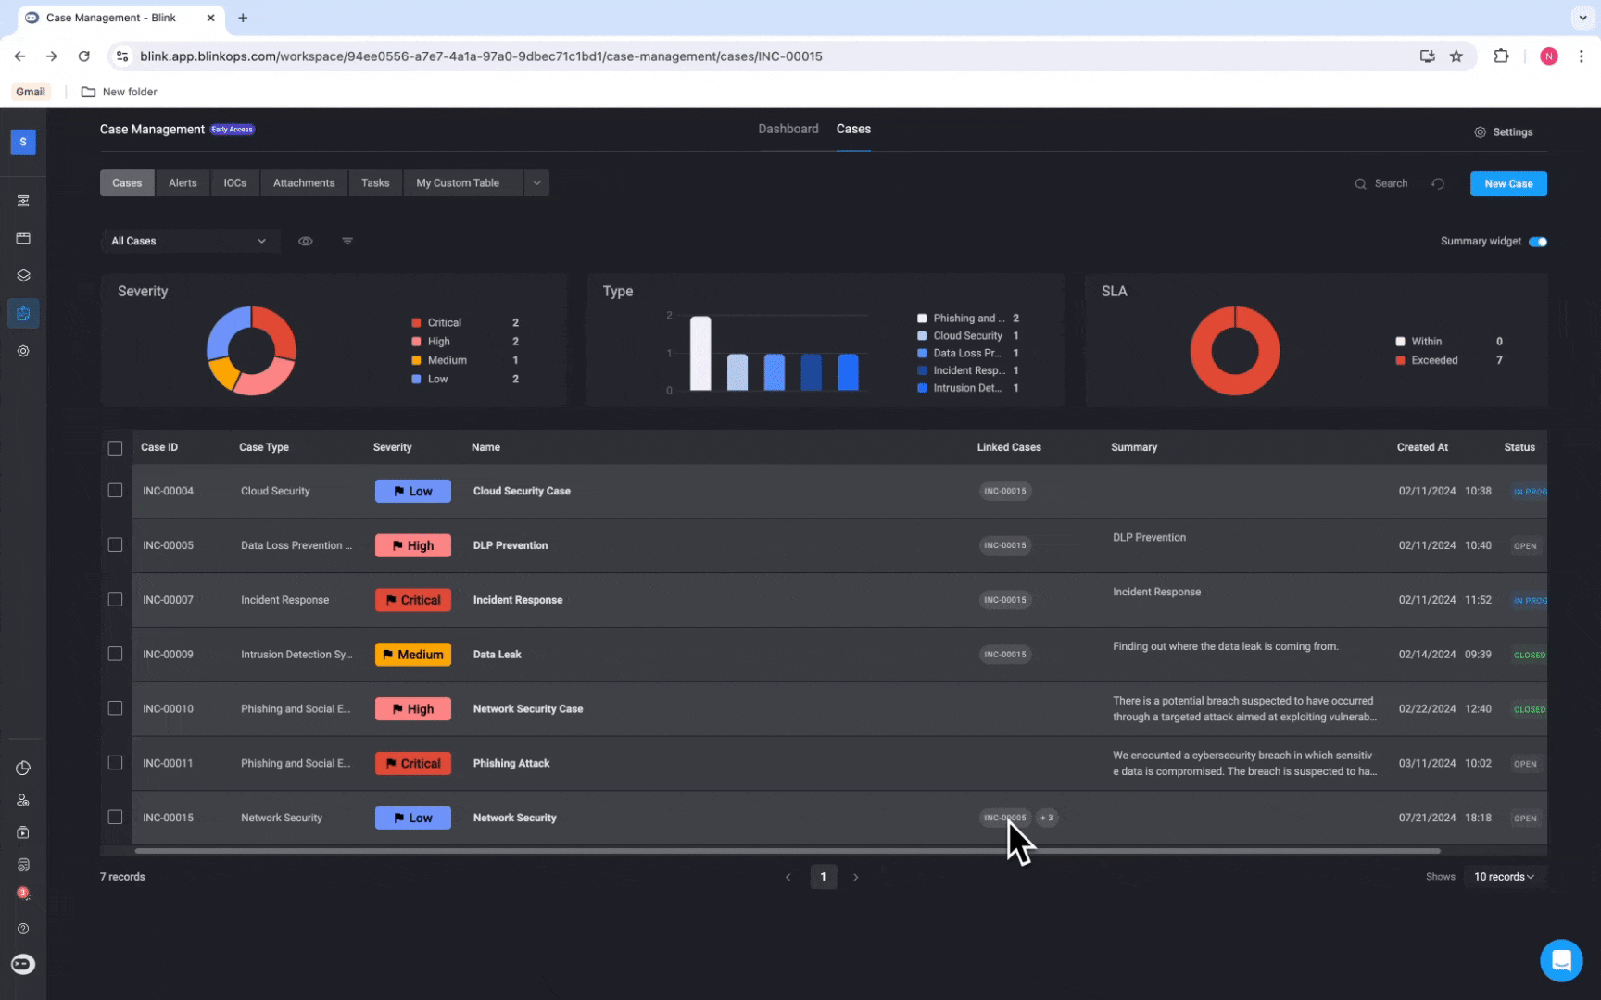The width and height of the screenshot is (1601, 1000).
Task: Open the target-circle sidebar icon
Action: (23, 351)
